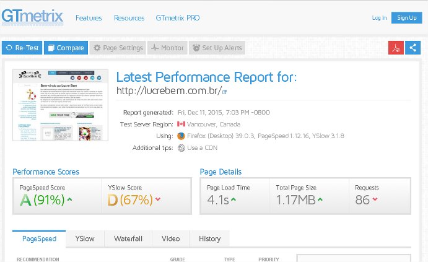Re-Test the page performance
The image size is (428, 262).
tap(22, 48)
